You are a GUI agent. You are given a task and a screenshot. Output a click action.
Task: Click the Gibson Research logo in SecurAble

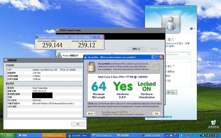(156, 66)
